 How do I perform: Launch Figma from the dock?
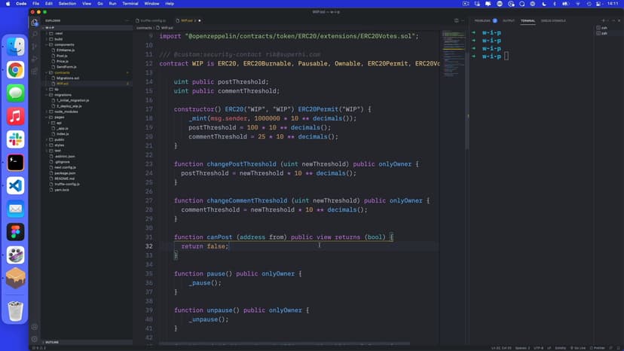[x=16, y=232]
